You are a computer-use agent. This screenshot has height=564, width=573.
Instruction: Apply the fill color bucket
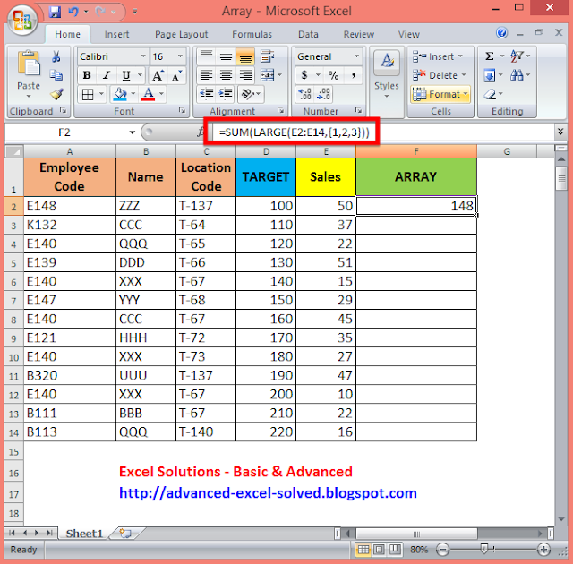pos(120,95)
